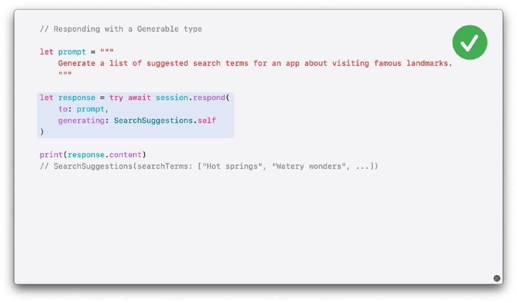The width and height of the screenshot is (517, 303).
Task: Click the comment 'Responding with a Generable type'
Action: 127,29
